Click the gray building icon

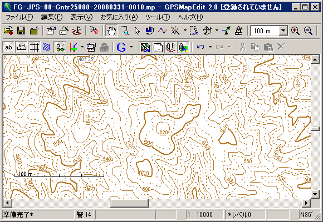click(104, 47)
